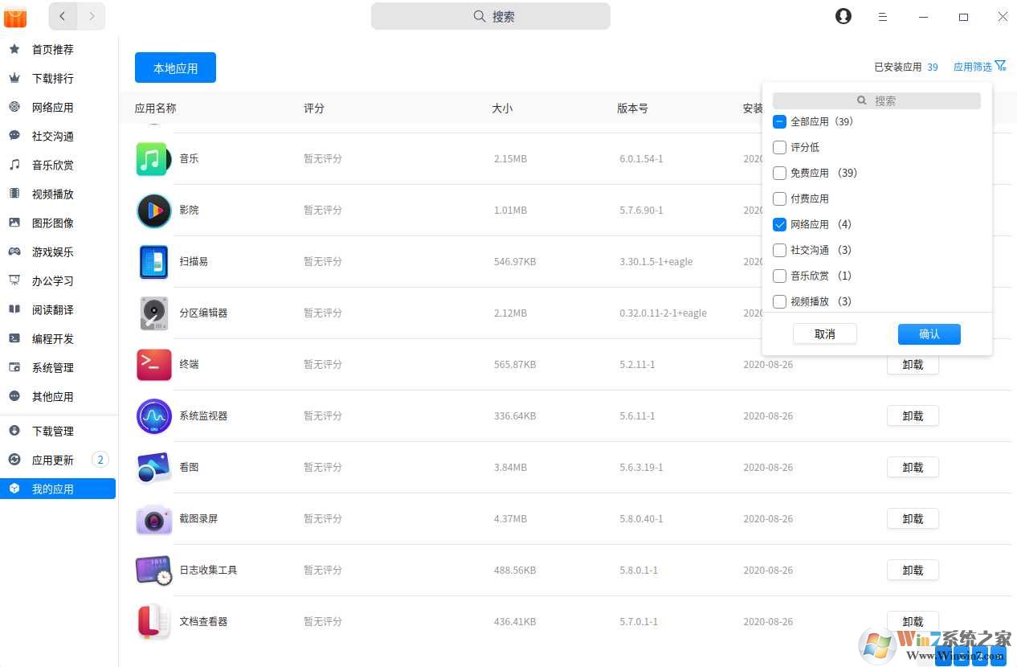Open the hamburger settings menu
Viewport: 1017px width, 667px height.
883,16
